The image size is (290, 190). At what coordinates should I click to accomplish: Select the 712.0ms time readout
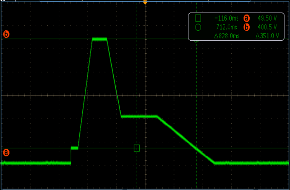coord(227,27)
